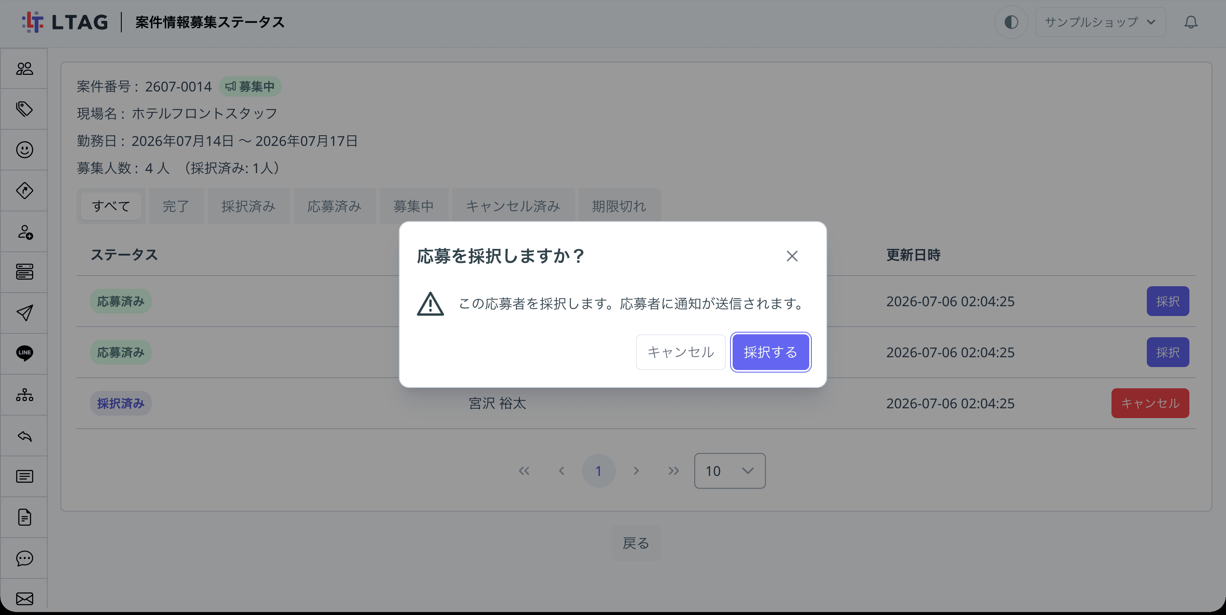Click the dialog's キャンセル button
Viewport: 1226px width, 615px height.
click(x=681, y=352)
